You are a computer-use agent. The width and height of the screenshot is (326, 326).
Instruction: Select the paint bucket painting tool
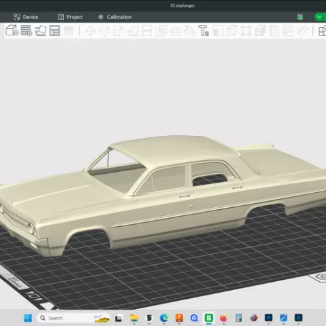tap(189, 31)
